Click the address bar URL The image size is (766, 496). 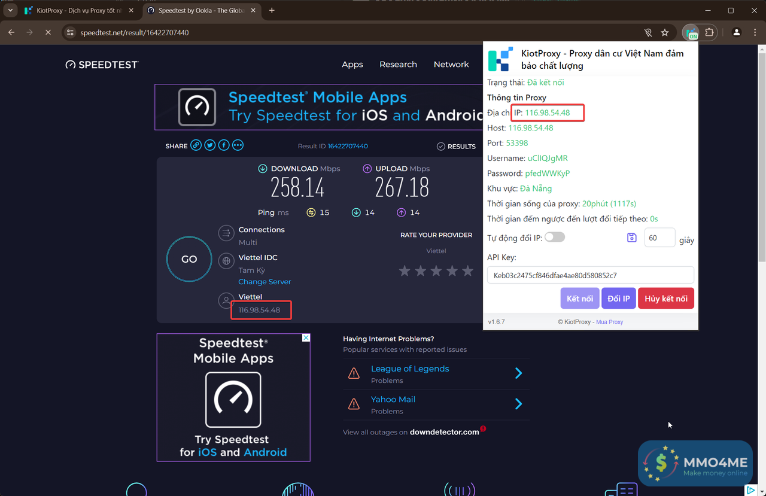(x=135, y=32)
